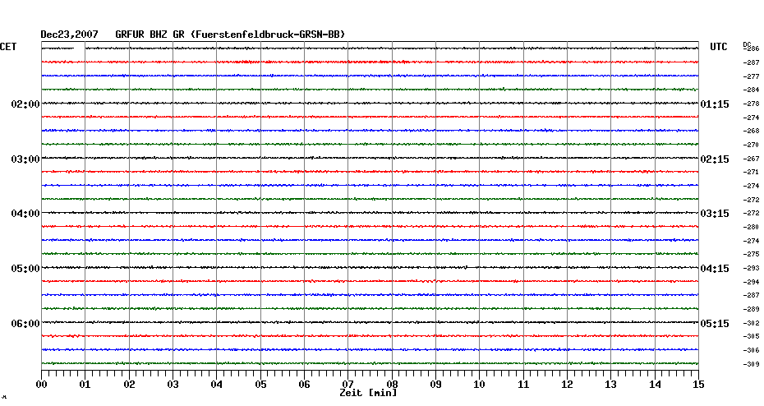Click the 03:15 UTC time label
This screenshot has height=406, width=764.
click(x=715, y=214)
